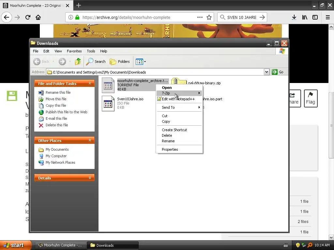Click the browser URL address field
Image resolution: width=334 pixels, height=250 pixels.
(x=140, y=17)
